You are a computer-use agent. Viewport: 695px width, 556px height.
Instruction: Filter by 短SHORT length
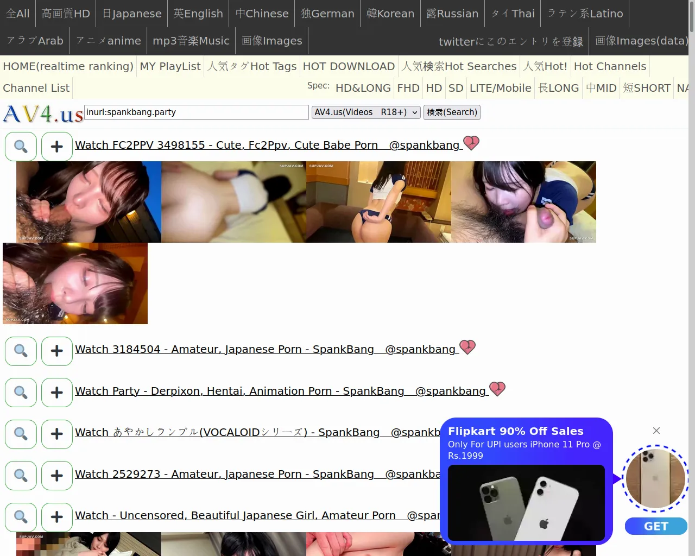[x=647, y=88]
